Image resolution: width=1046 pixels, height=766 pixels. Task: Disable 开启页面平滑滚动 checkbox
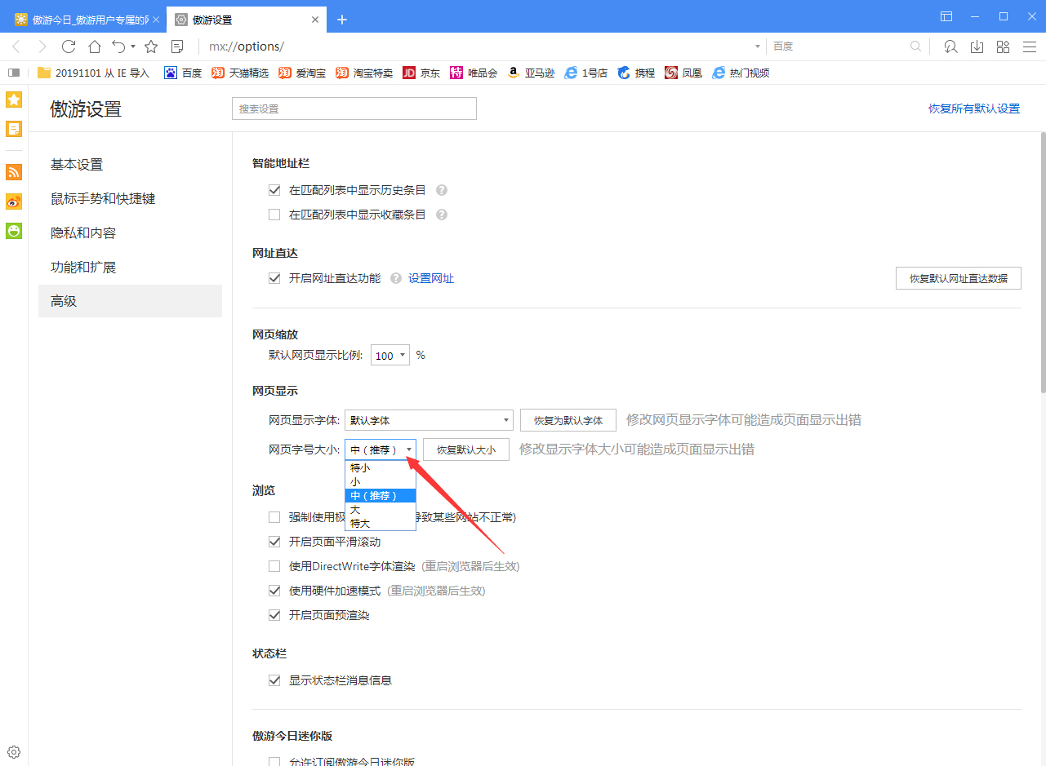click(274, 541)
